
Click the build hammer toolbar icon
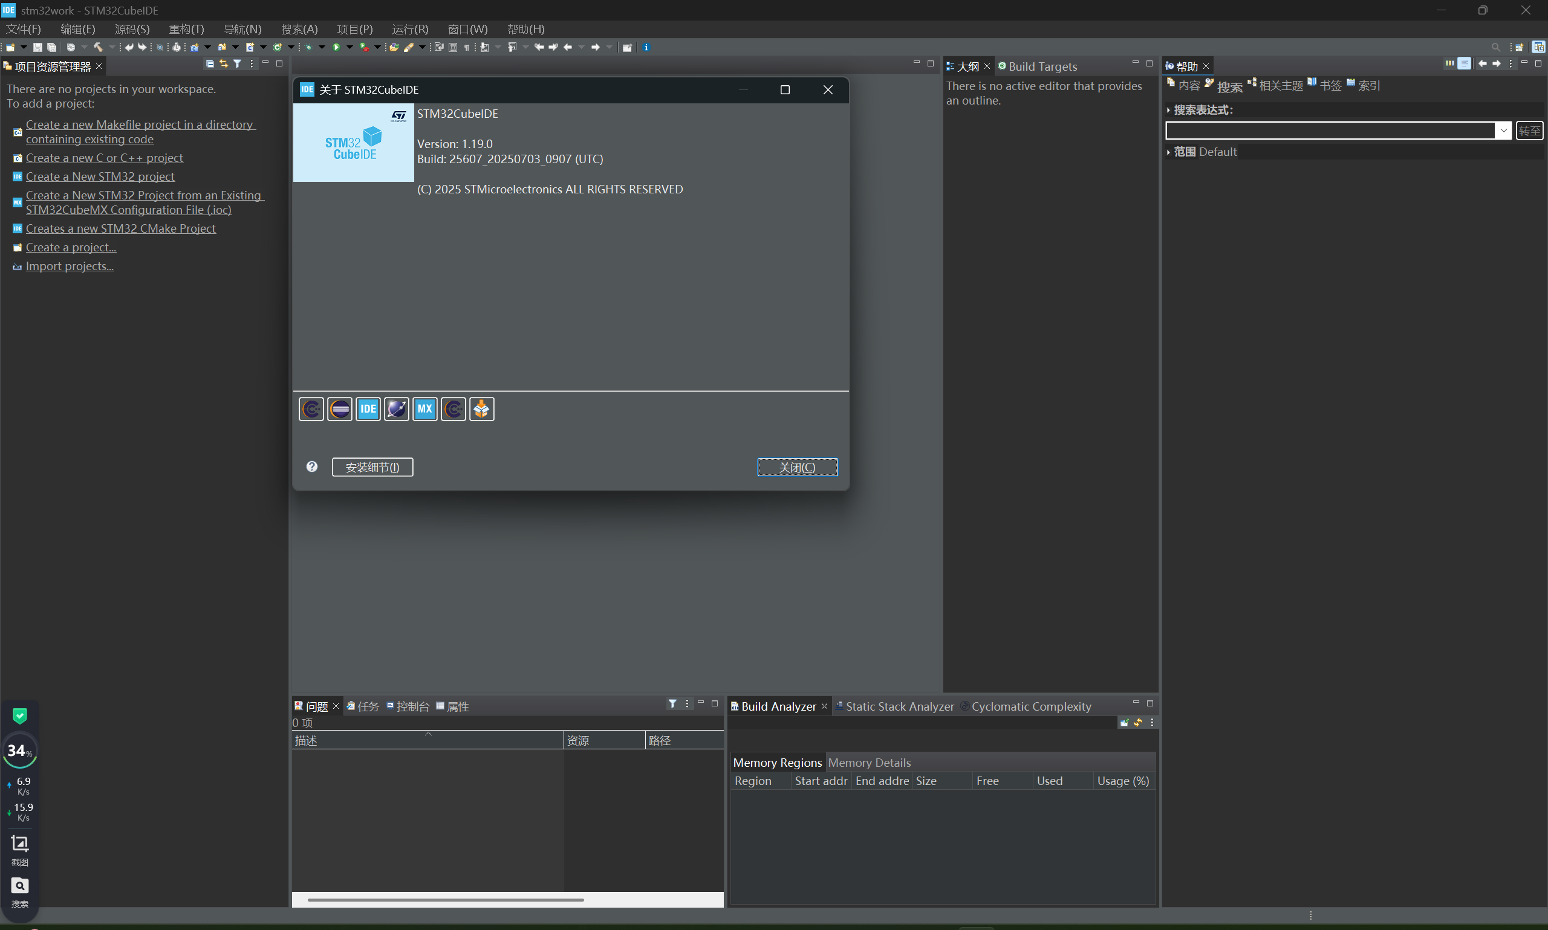98,47
